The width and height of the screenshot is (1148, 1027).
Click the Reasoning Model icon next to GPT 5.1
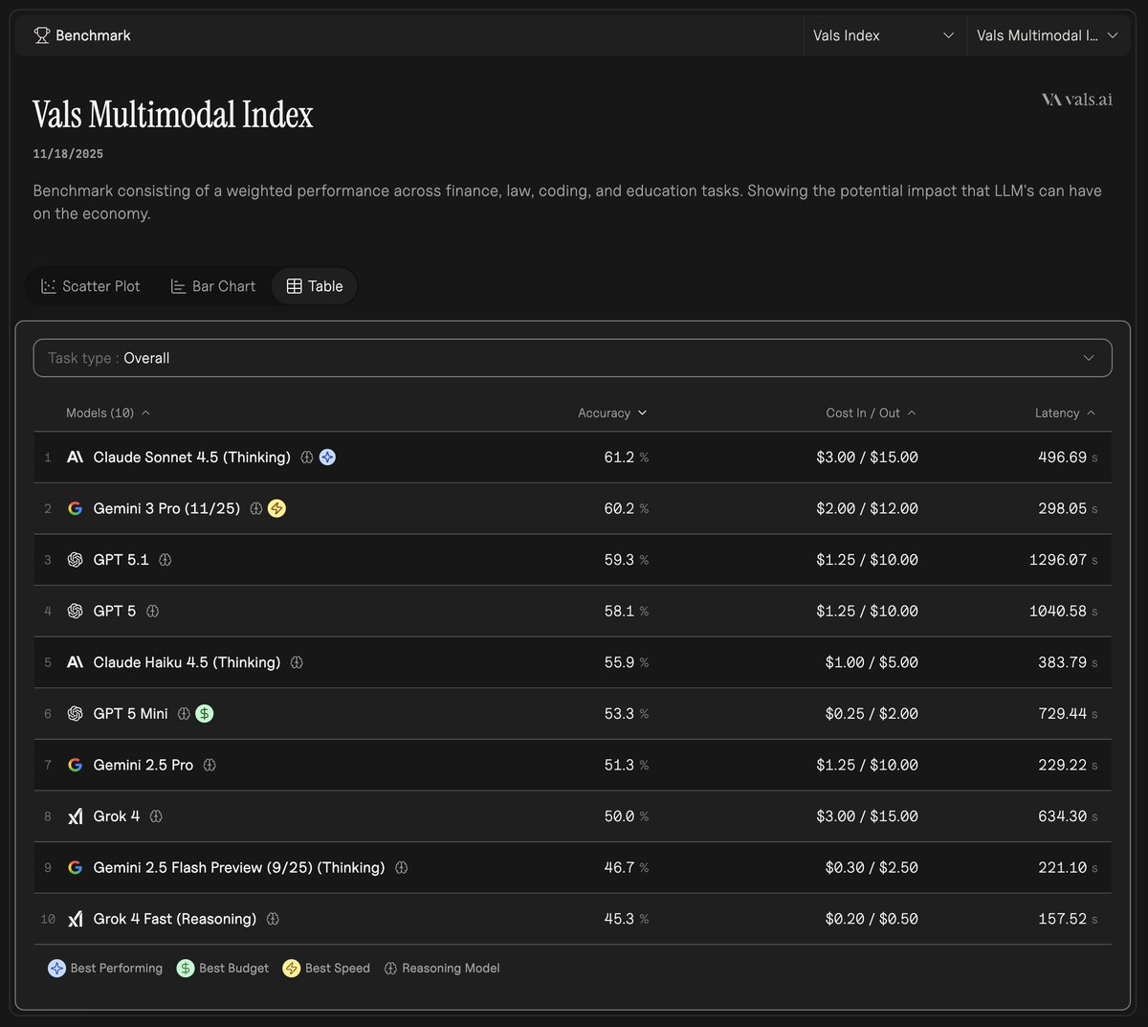coord(165,560)
